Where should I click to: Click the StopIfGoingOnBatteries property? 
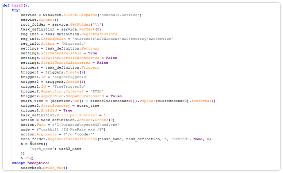(x=65, y=63)
